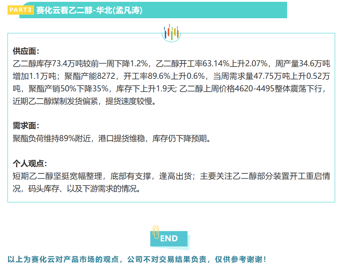Image resolution: width=343 pixels, height=275 pixels.
Task: Click the colorful candlestick chart logo icon
Action: coord(171,33)
